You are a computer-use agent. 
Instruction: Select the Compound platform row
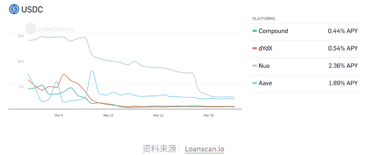[305, 32]
